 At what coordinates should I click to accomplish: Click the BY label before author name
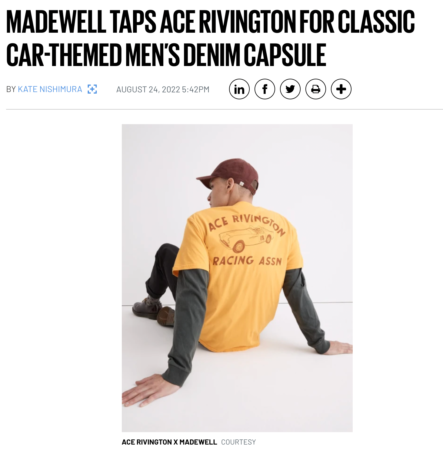pos(11,89)
